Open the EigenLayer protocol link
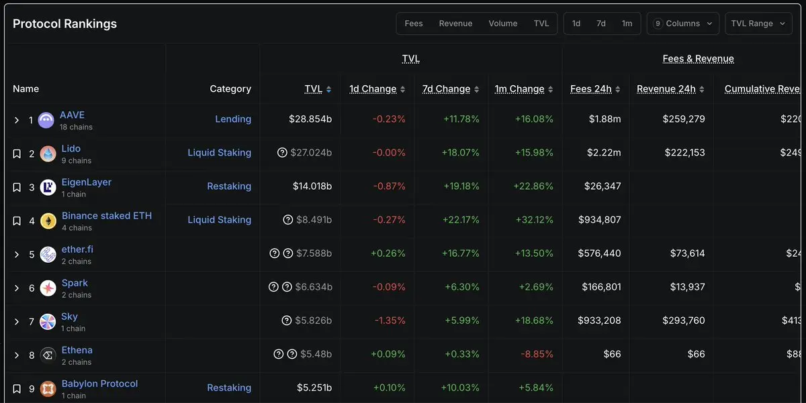806x403 pixels. pos(87,182)
